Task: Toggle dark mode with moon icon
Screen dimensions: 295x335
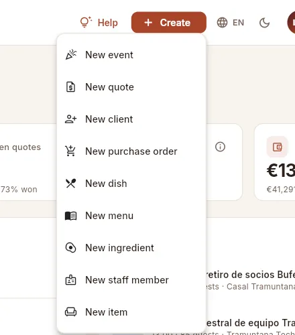Action: pos(264,23)
